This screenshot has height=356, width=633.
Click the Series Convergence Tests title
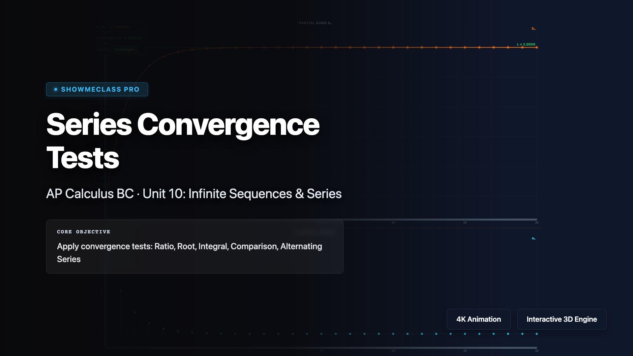[x=183, y=141]
